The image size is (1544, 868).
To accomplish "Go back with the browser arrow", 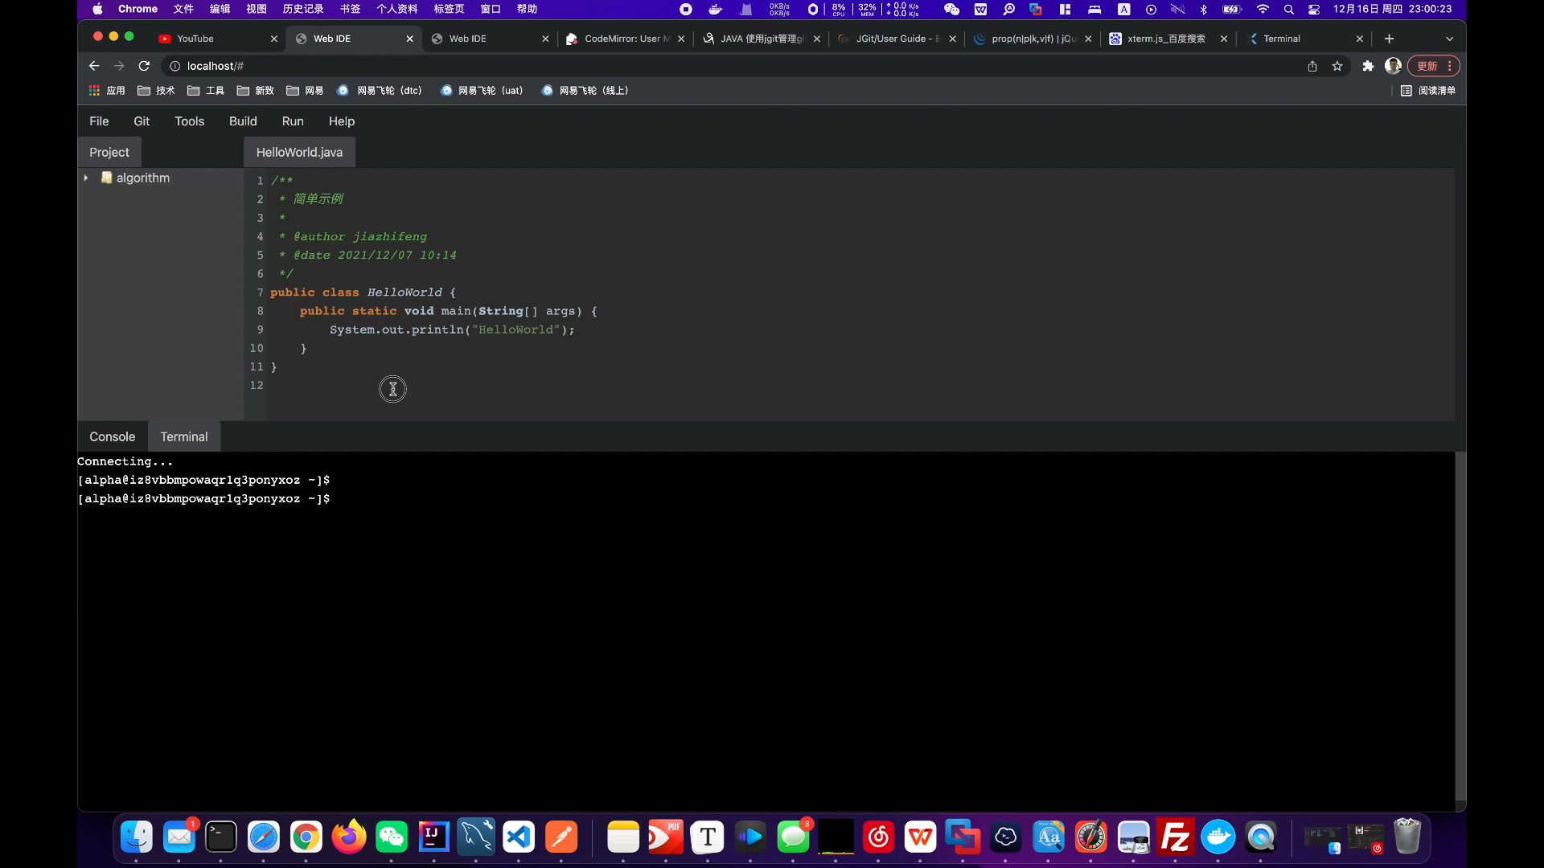I will (x=94, y=66).
